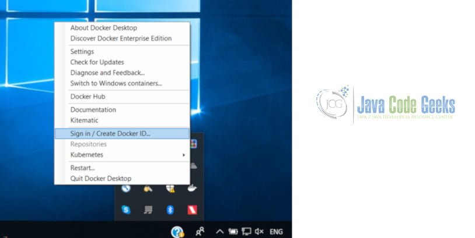Viewport: 475px width, 238px height.
Task: Click the grey devices tray icon
Action: pyautogui.click(x=148, y=209)
